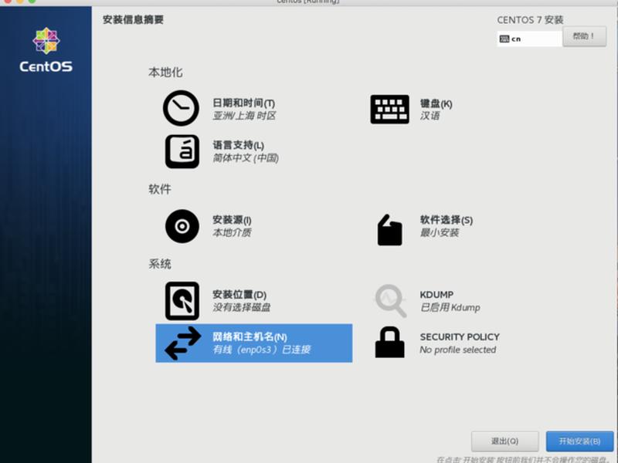Click the 软件 section heading

(160, 189)
